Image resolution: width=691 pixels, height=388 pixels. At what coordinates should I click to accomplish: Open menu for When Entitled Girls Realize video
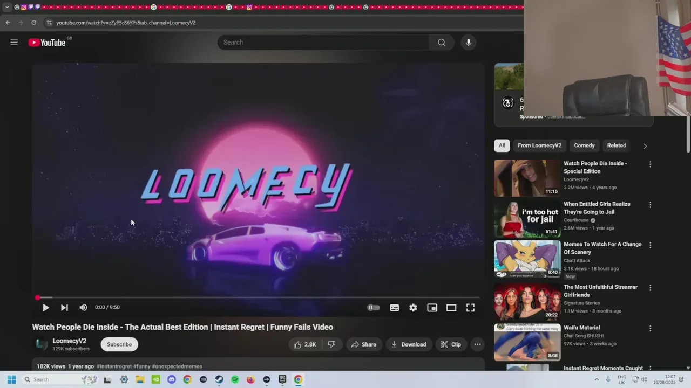650,205
